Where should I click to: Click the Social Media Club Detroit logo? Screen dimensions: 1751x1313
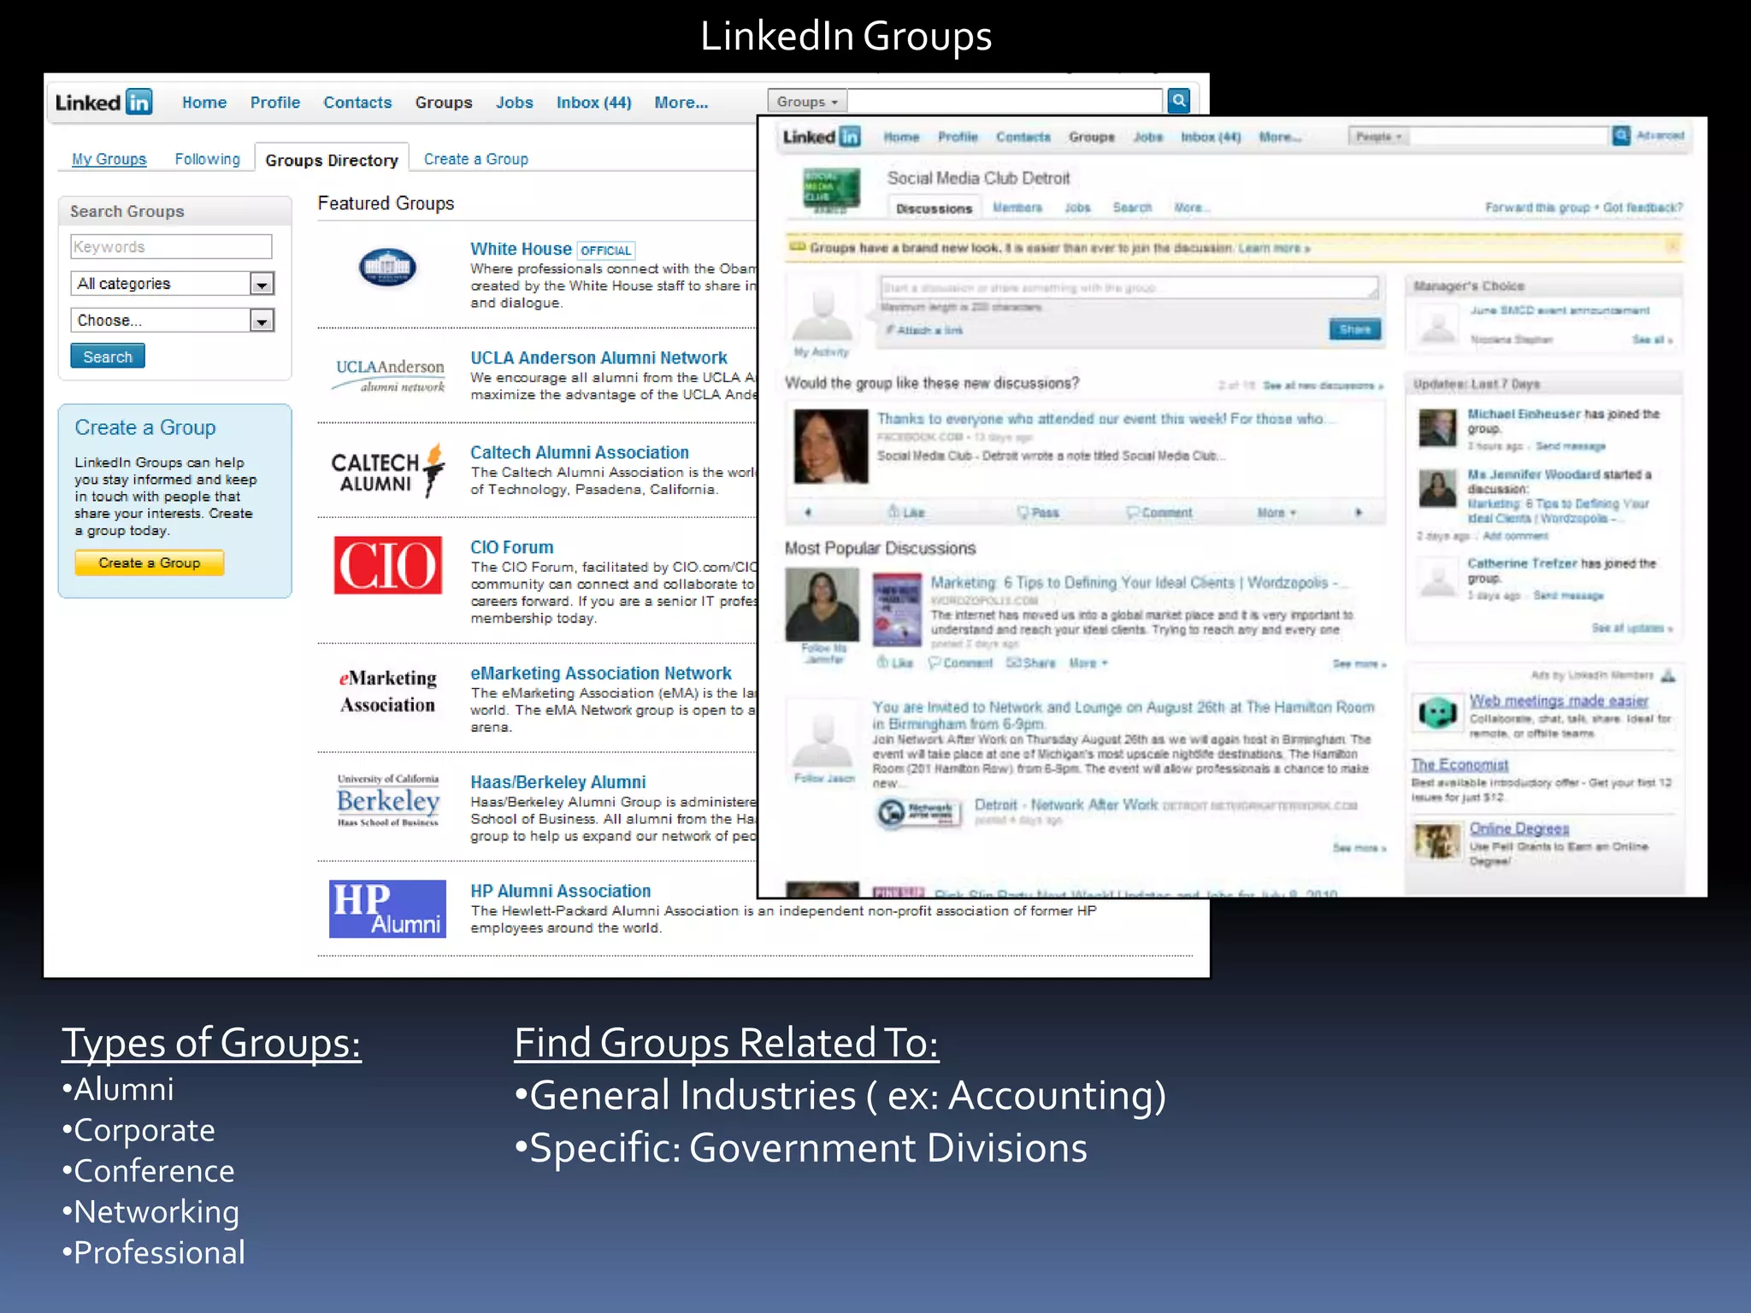pos(830,190)
